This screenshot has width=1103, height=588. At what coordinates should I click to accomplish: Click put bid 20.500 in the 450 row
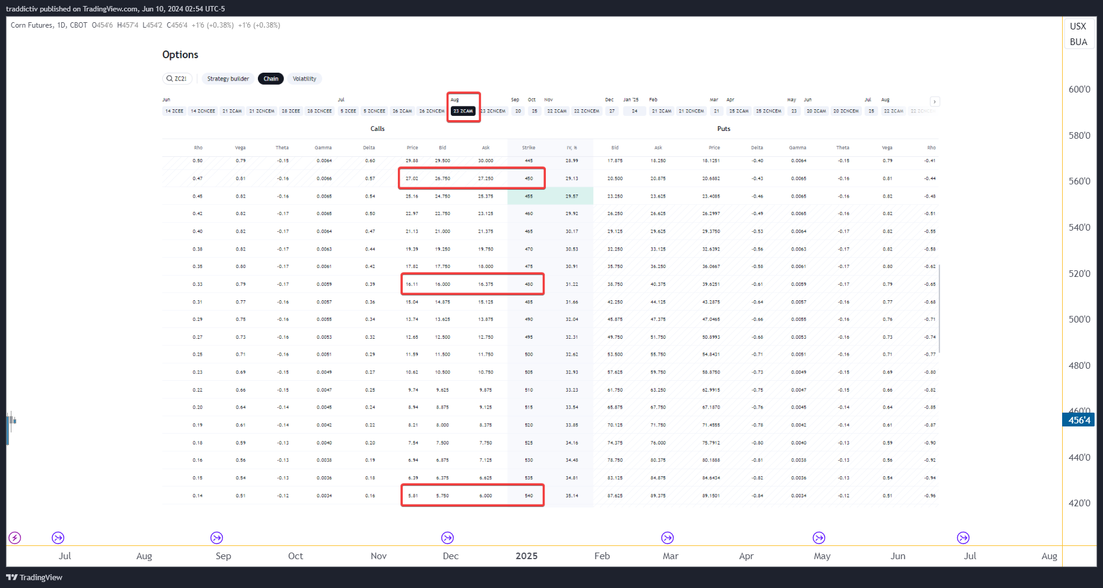(615, 178)
